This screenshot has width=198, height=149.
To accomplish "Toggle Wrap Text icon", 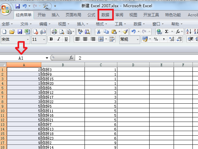I will [112, 39].
